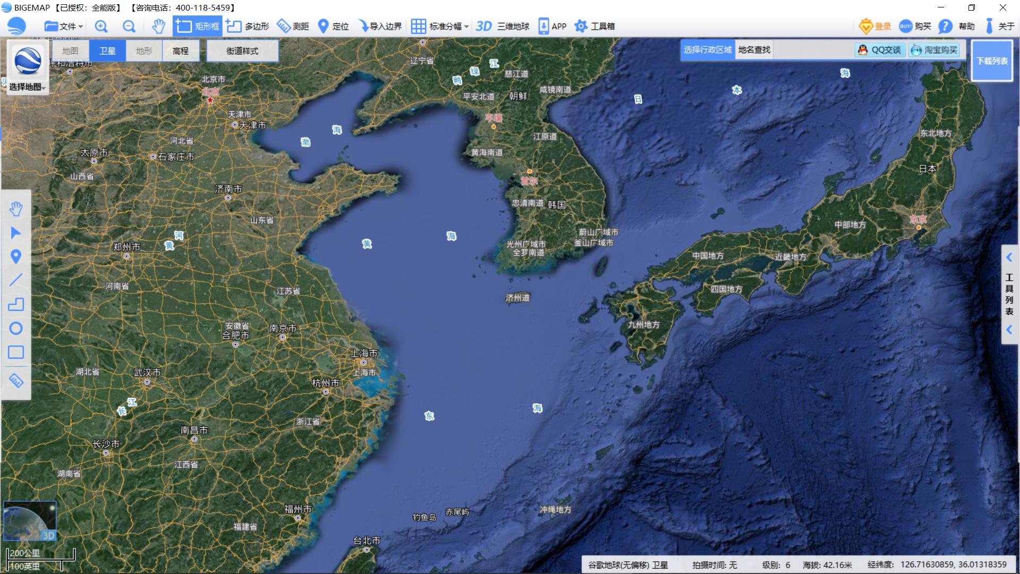Click the 3D globe thumbnail preview
1020x574 pixels.
tap(30, 521)
